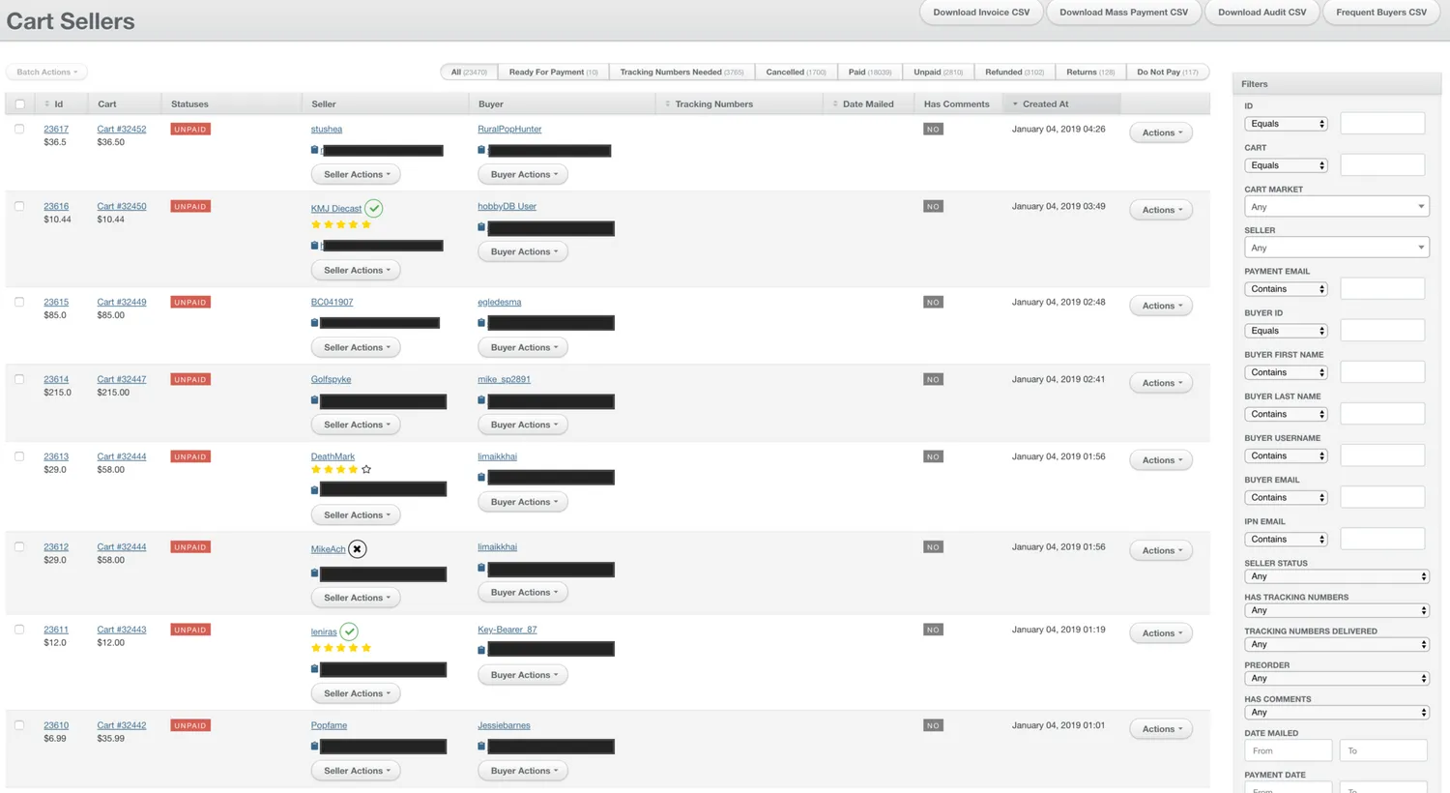Screen dimensions: 1450x793
Task: Click the empty fifth star in DeathMark's rating
Action: coord(366,470)
